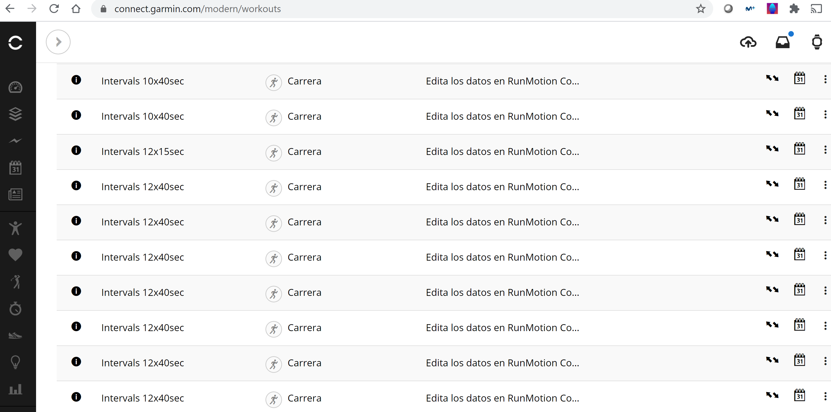Screen dimensions: 831x412
Task: Click the cloud upload icon
Action: (x=748, y=42)
